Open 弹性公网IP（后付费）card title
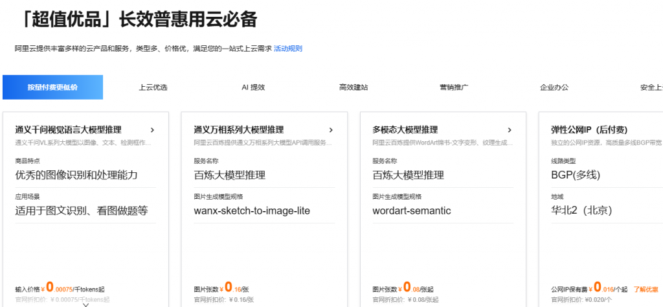This screenshot has width=663, height=307. coord(589,130)
